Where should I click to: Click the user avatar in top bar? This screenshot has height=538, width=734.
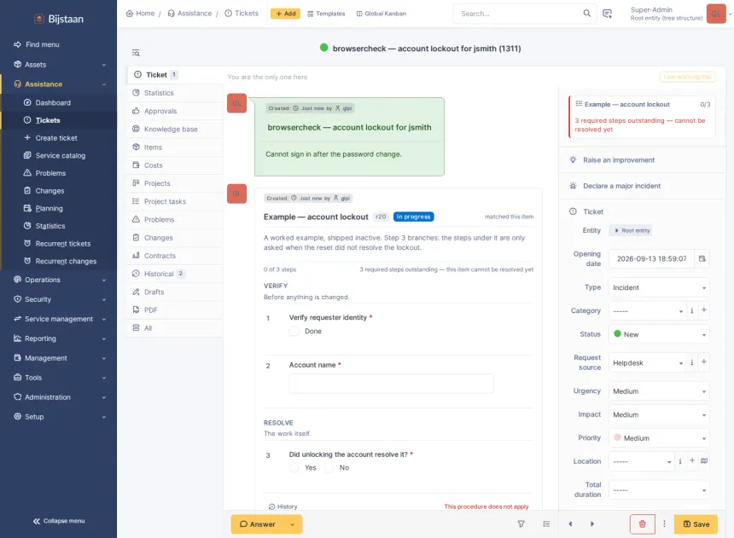[716, 14]
